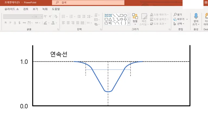Select the down block arrow shape
The width and height of the screenshot is (208, 114).
click(125, 19)
